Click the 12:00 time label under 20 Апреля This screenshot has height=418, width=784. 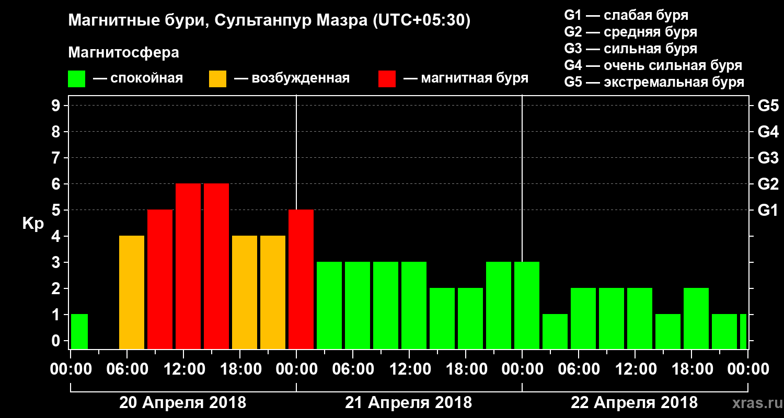pos(183,369)
